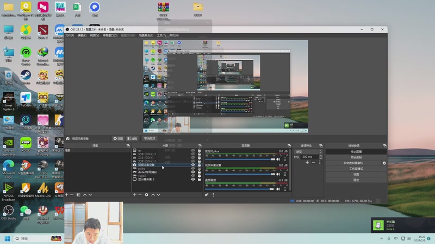Decrease transition duration with down arrow
The width and height of the screenshot is (435, 244).
coord(321,158)
